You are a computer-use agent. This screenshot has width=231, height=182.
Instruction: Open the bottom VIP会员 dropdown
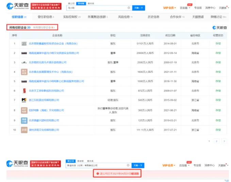click(x=169, y=165)
